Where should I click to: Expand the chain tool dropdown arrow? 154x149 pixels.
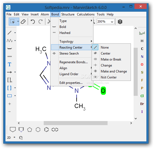15,40
